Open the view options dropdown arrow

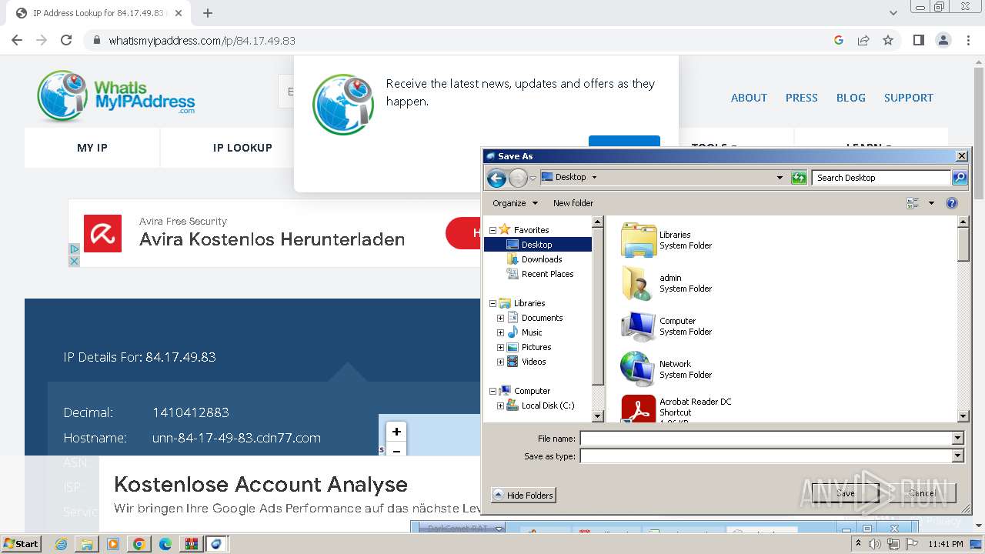coord(931,203)
